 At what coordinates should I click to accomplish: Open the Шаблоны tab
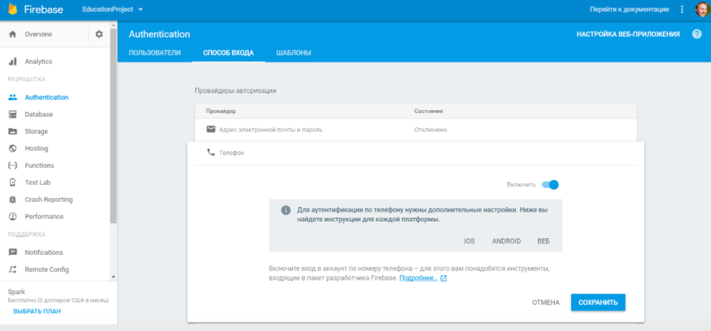294,52
